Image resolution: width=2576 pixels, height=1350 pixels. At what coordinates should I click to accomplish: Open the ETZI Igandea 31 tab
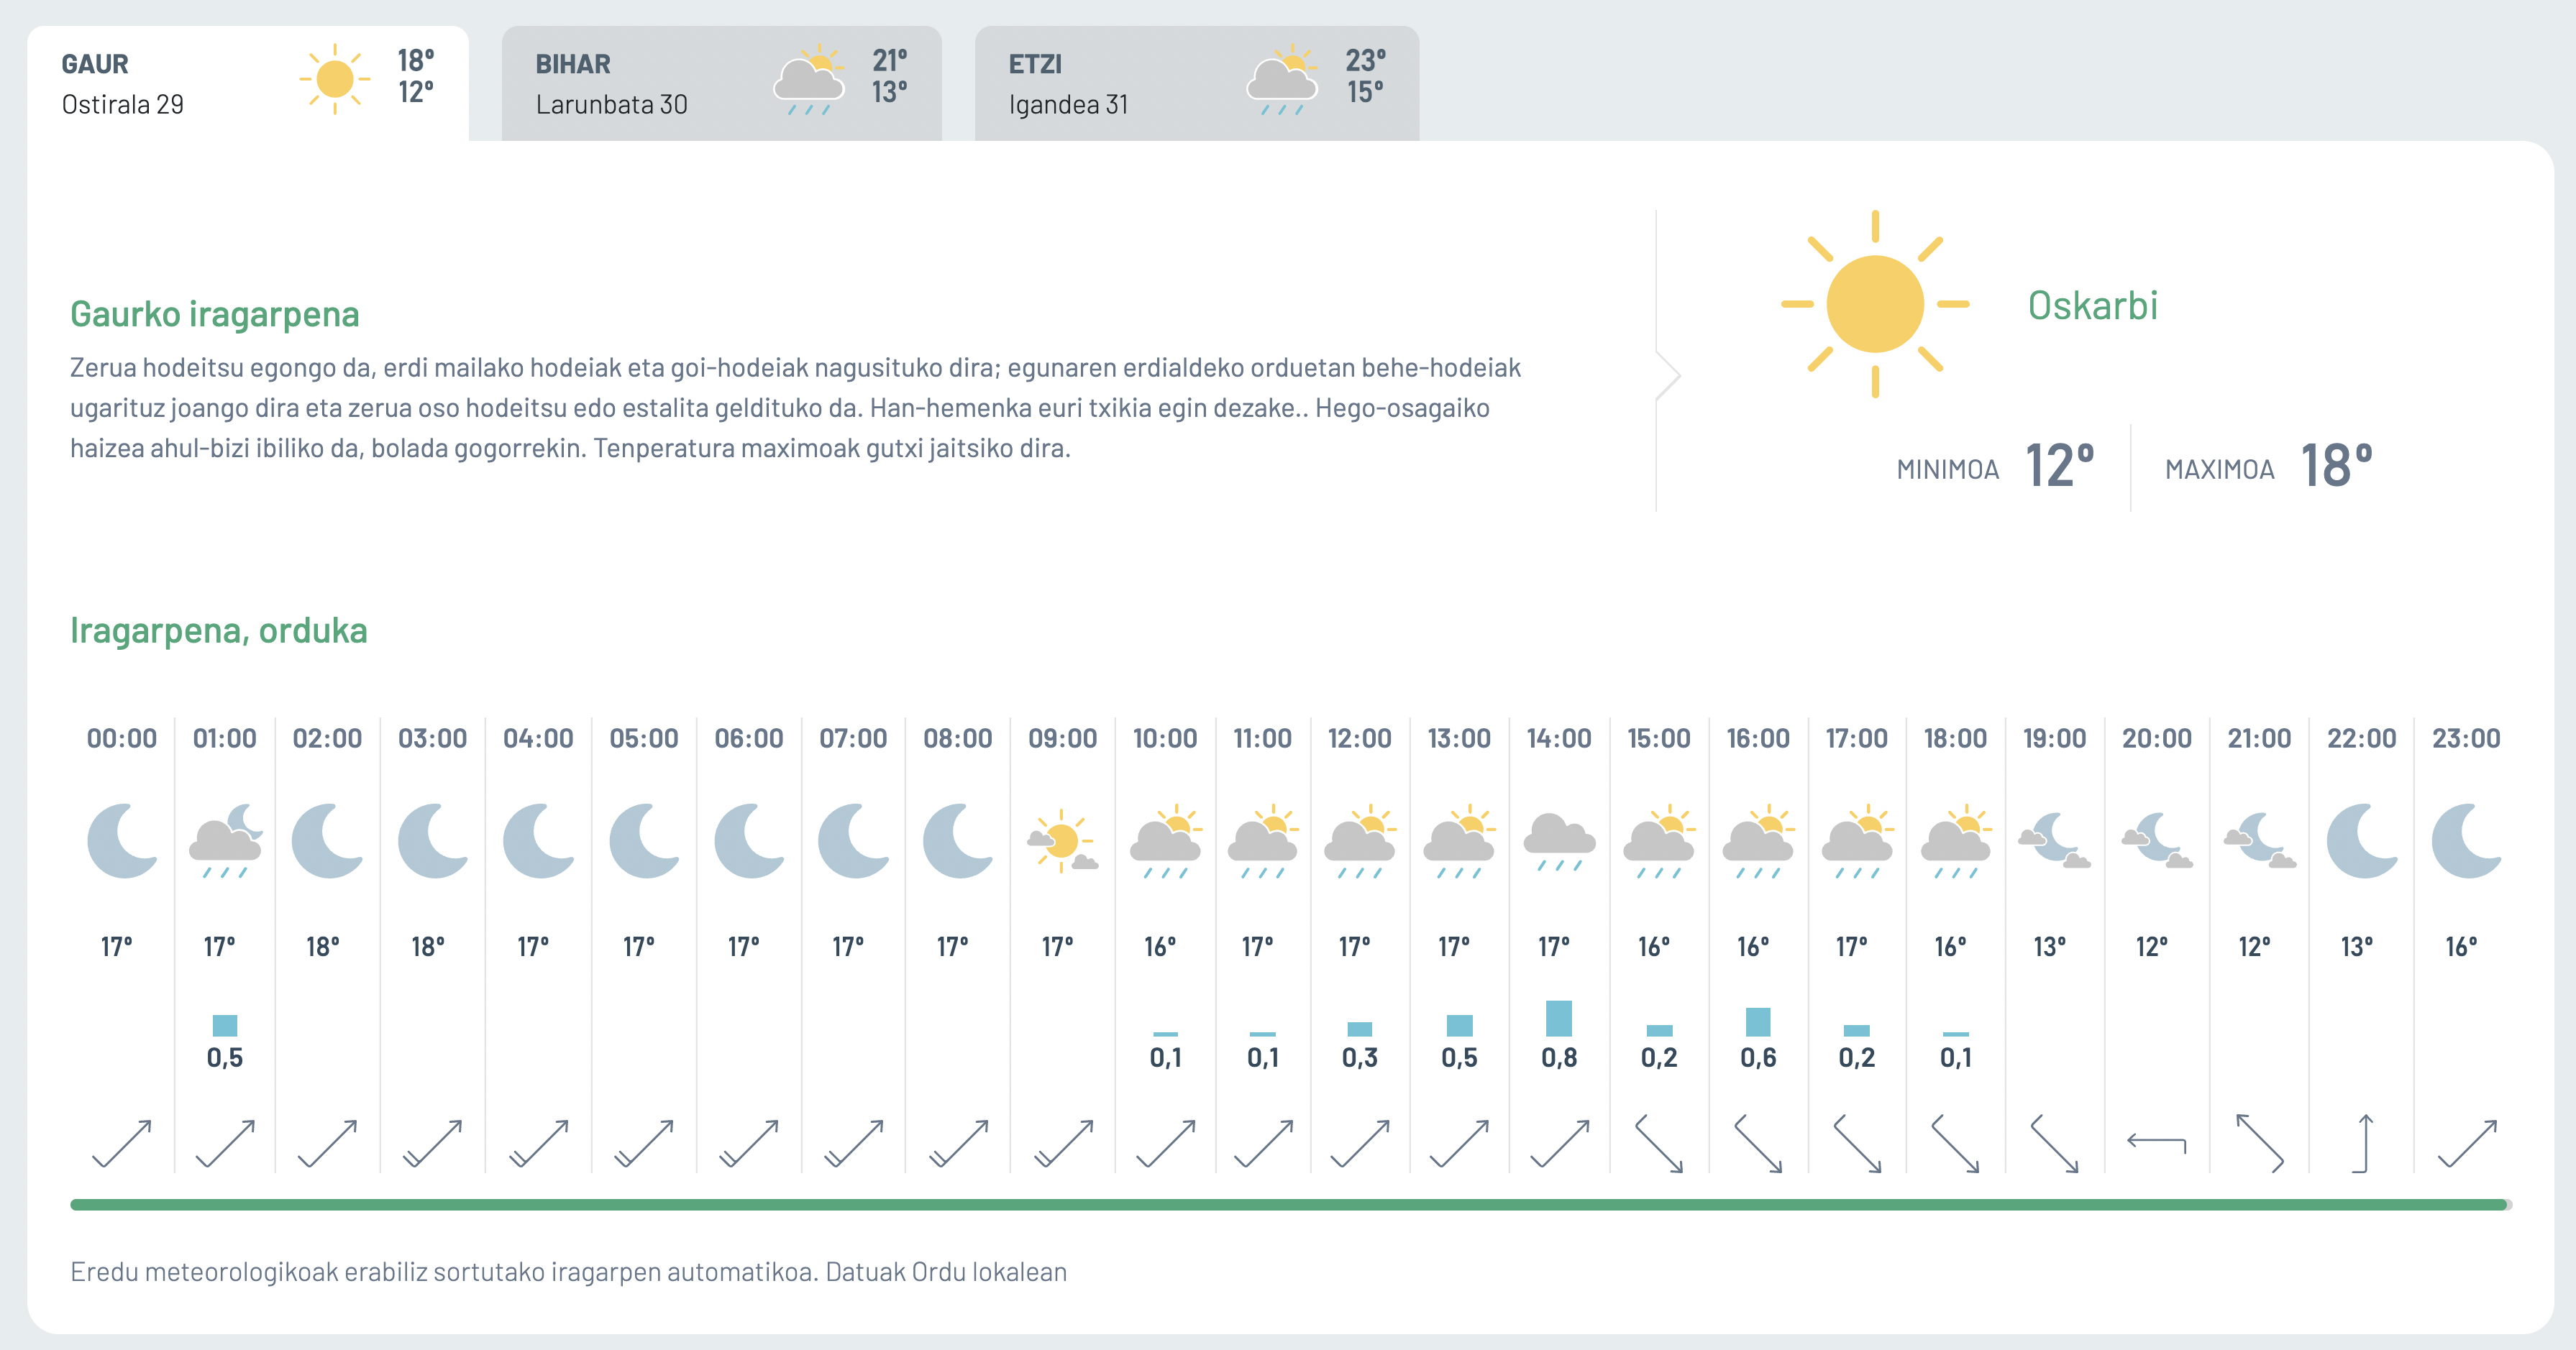tap(1197, 83)
